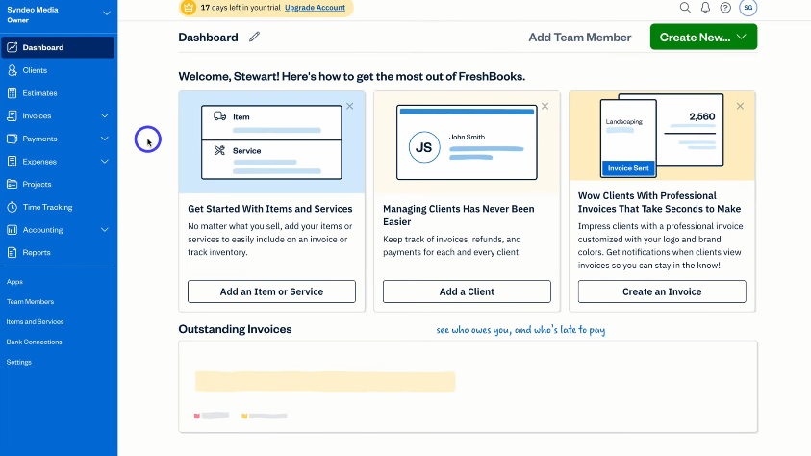Click the John Smith client illustration
This screenshot has width=811, height=456.
pyautogui.click(x=467, y=142)
